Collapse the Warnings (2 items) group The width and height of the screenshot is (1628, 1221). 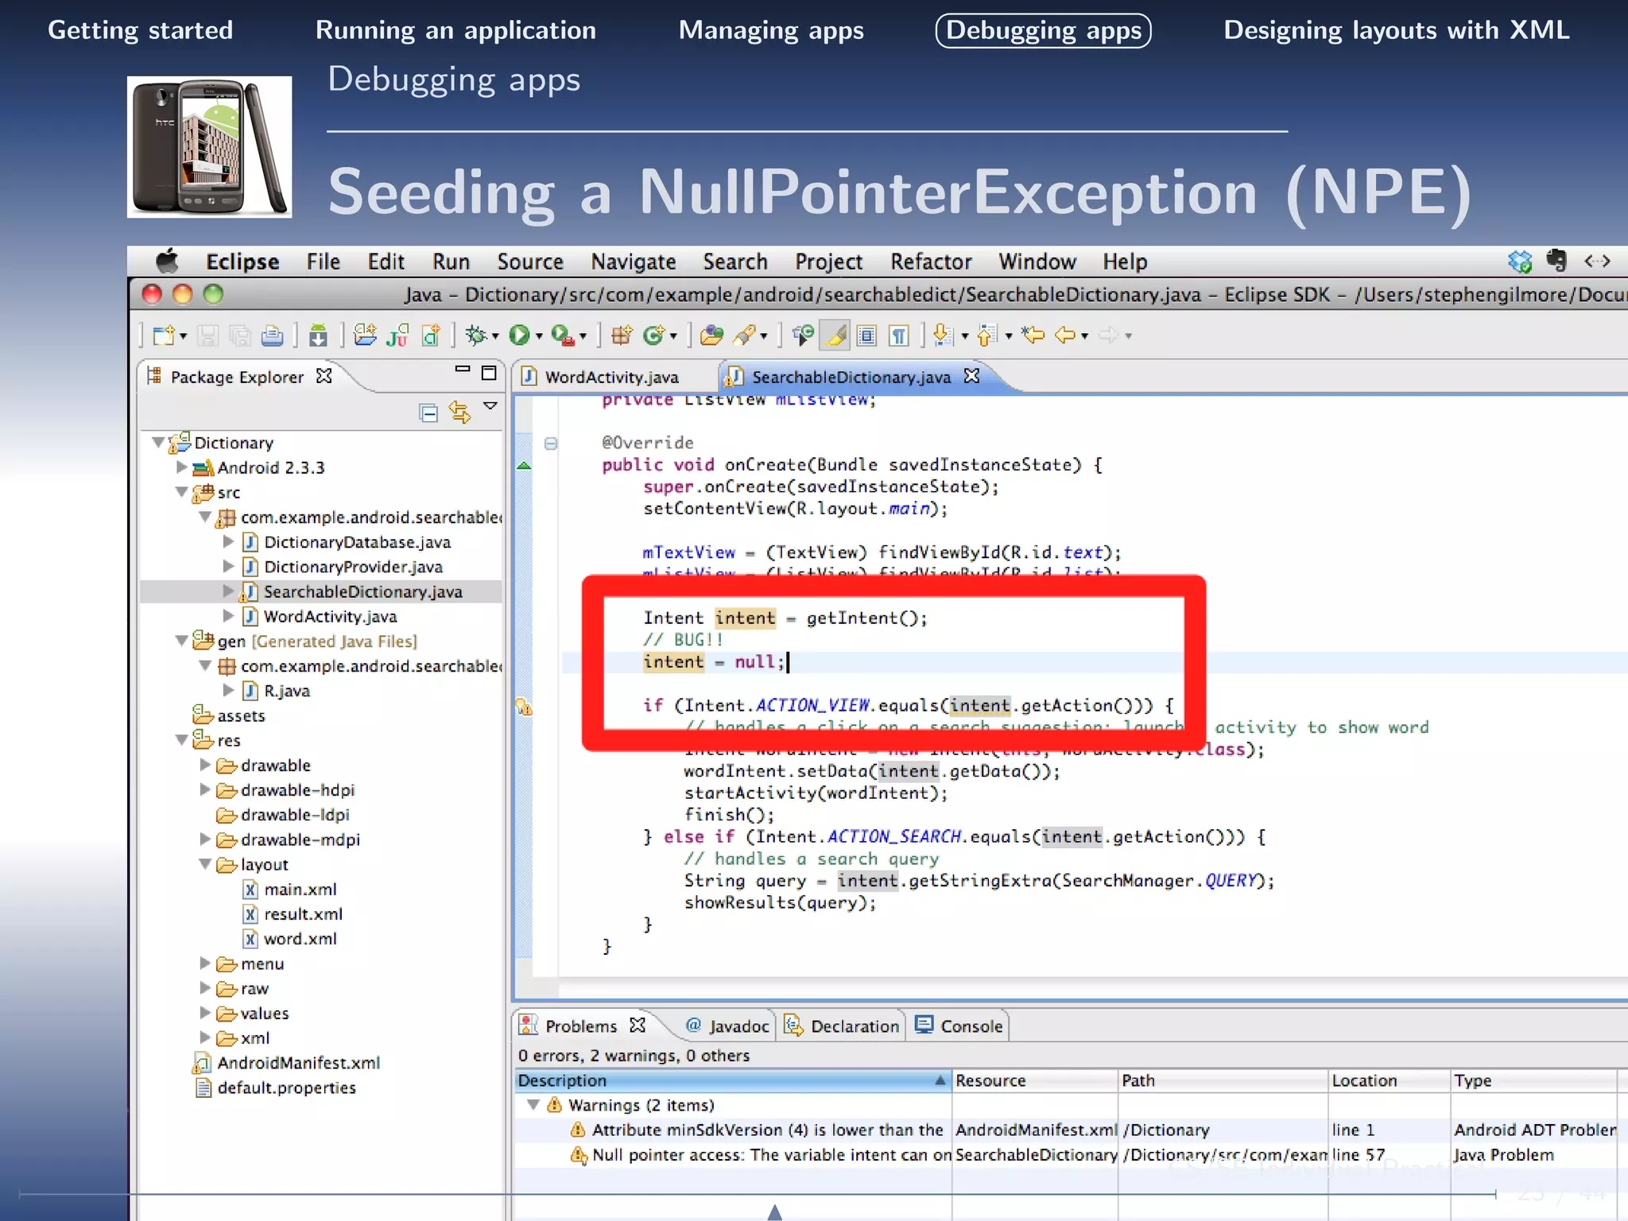533,1105
